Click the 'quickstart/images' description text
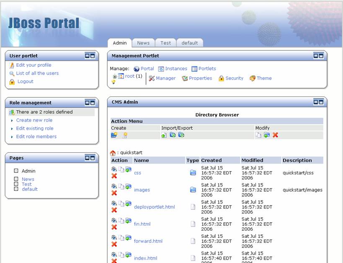 tap(302, 190)
